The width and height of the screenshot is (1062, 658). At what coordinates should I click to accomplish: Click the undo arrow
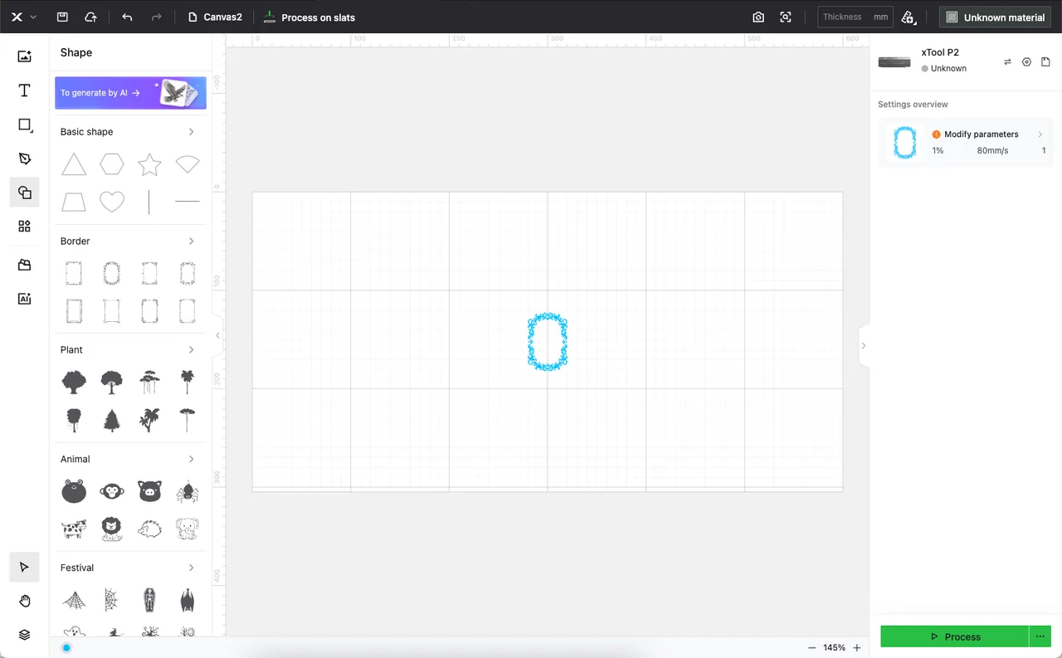[127, 17]
